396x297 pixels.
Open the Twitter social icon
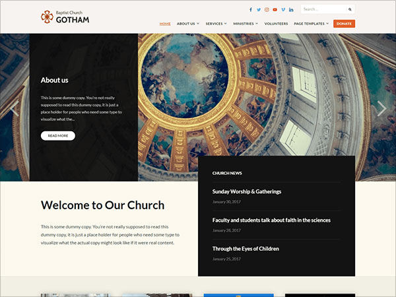click(x=259, y=10)
